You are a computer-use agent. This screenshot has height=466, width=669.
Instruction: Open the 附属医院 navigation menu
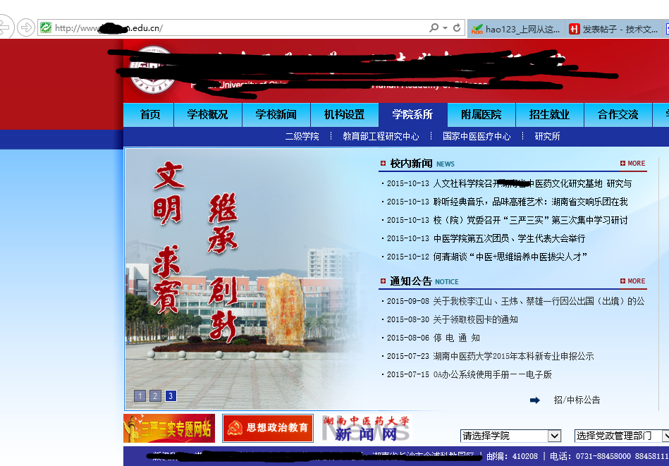[481, 114]
